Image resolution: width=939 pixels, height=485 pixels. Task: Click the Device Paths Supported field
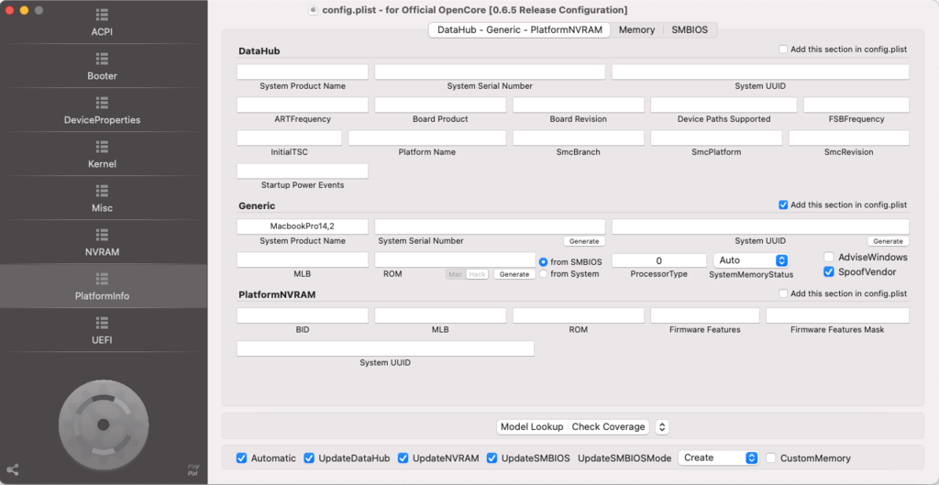coord(724,105)
